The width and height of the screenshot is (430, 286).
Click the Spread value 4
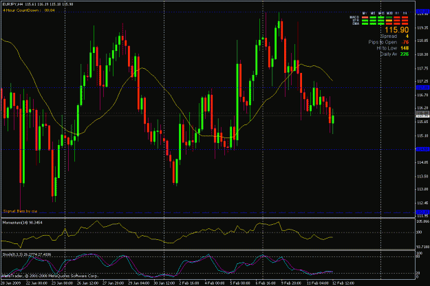(x=407, y=36)
